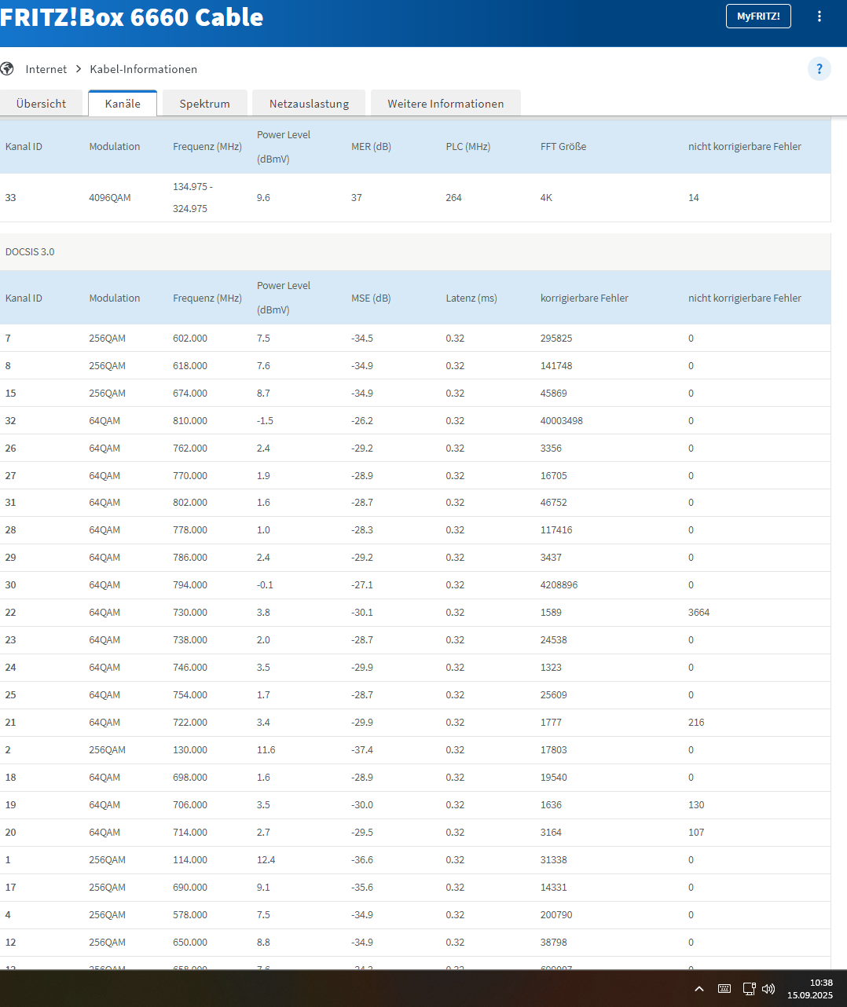Click Internet in the breadcrumb
Image resolution: width=847 pixels, height=1007 pixels.
coord(46,69)
